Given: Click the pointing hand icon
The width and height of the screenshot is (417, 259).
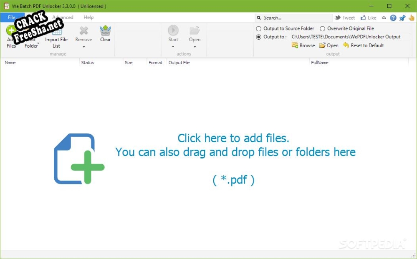Looking at the screenshot, I should (x=411, y=18).
